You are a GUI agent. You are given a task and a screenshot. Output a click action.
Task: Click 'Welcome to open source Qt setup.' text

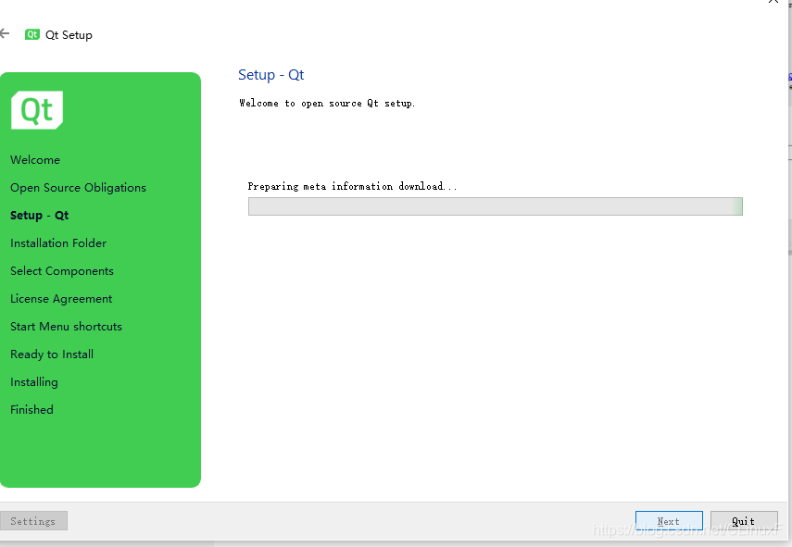point(327,104)
